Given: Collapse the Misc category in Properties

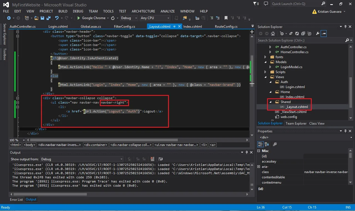Looking at the screenshot, I should [x=259, y=151].
